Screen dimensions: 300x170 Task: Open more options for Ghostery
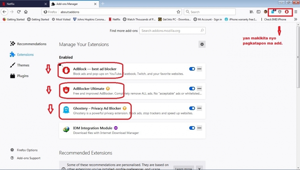pos(199,108)
